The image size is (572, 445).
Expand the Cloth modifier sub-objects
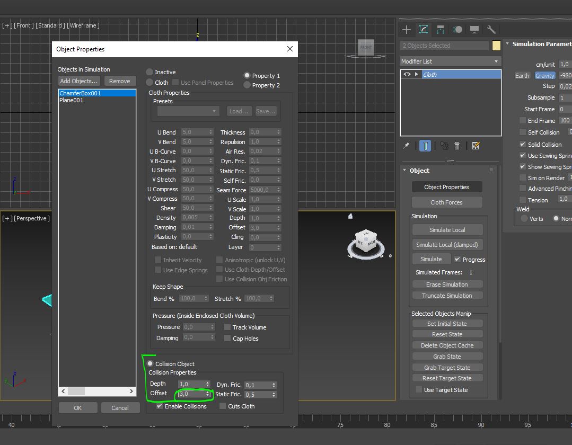(417, 75)
